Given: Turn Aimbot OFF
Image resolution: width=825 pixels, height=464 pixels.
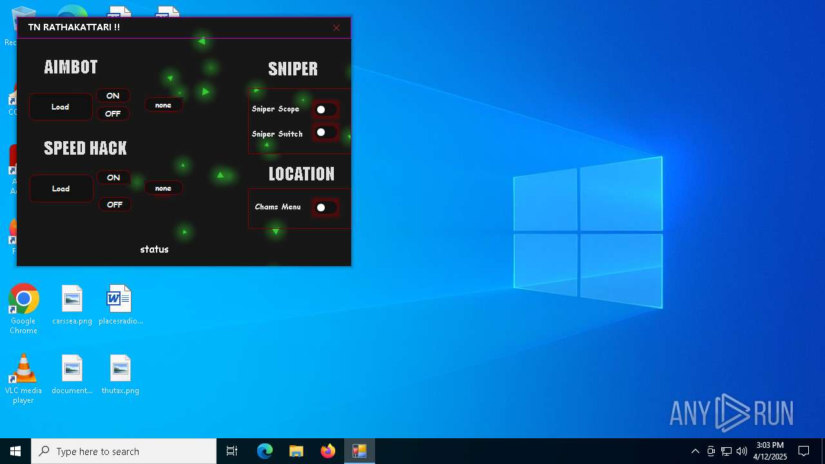Looking at the screenshot, I should [x=113, y=113].
